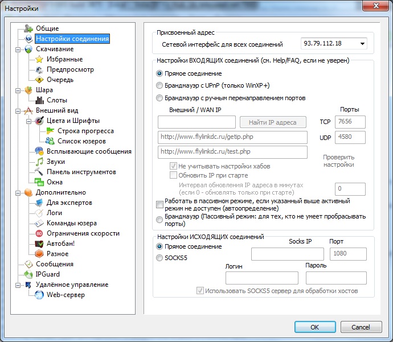Click the Звуки music note icon
Image resolution: width=393 pixels, height=342 pixels.
pyautogui.click(x=39, y=162)
